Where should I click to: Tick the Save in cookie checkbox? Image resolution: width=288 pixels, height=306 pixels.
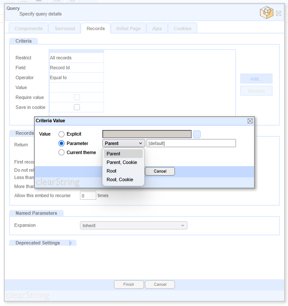(x=77, y=107)
